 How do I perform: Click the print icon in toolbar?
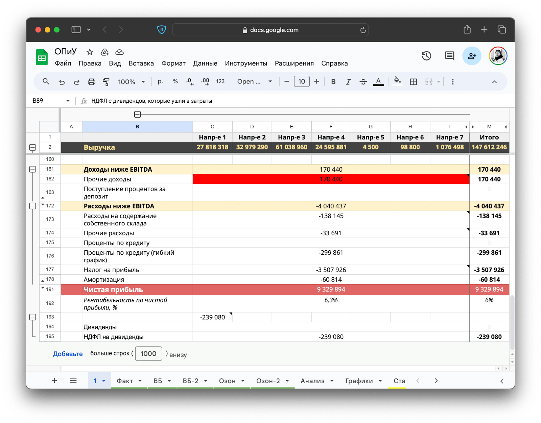click(x=91, y=82)
